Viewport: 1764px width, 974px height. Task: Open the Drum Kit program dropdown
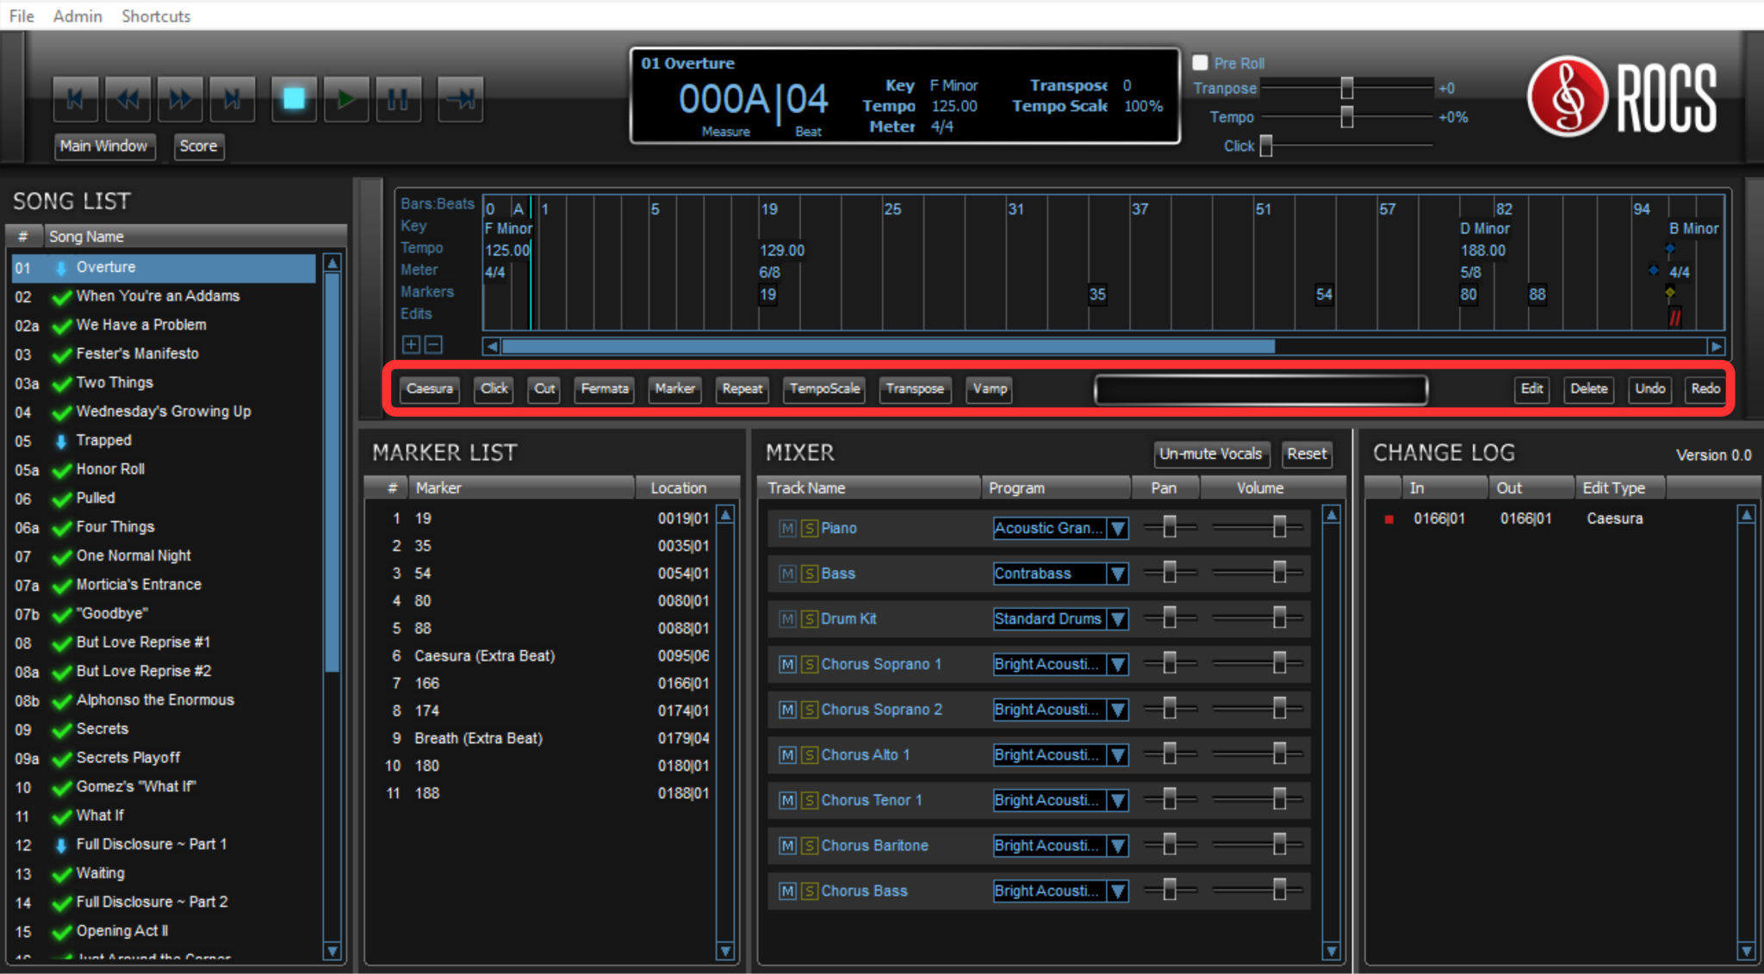pos(1117,618)
